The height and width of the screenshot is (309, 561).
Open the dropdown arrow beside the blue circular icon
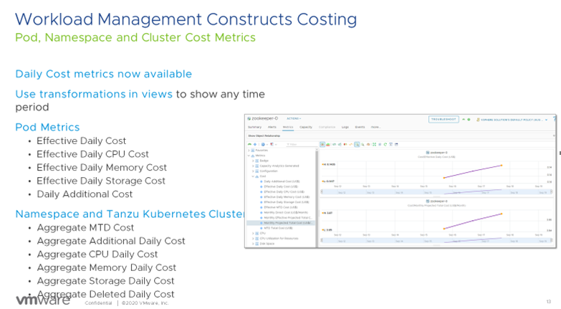(267, 144)
